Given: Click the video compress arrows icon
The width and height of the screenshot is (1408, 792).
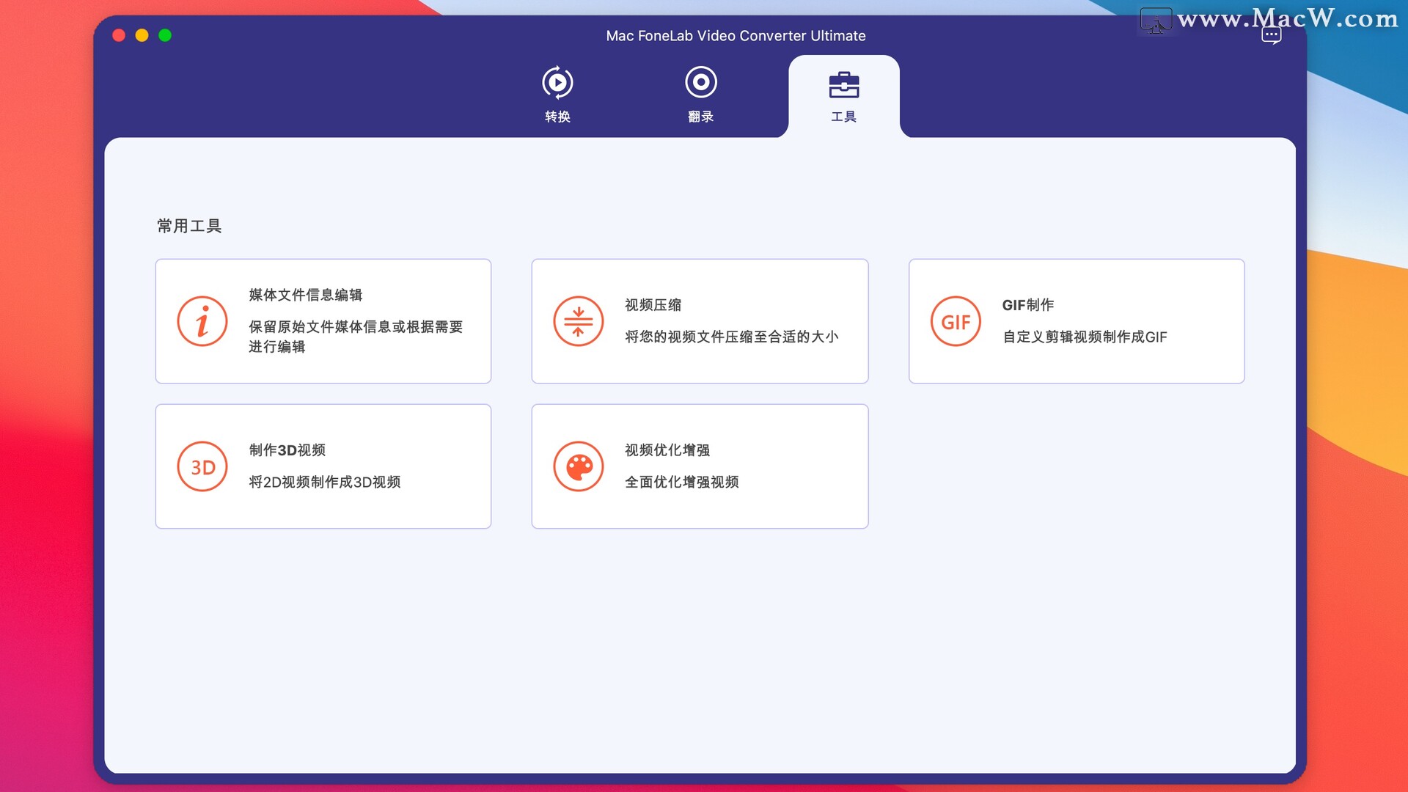Looking at the screenshot, I should tap(579, 321).
